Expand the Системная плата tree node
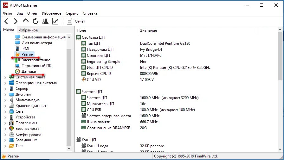Screen dimensions: 284x160 click(5, 77)
